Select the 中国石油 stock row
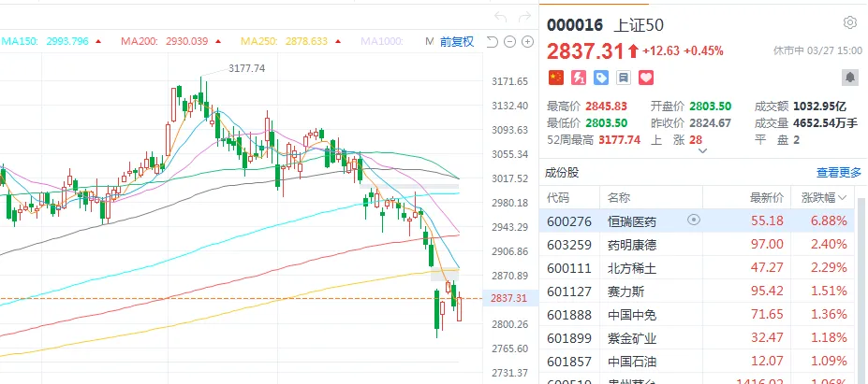Image resolution: width=868 pixels, height=384 pixels. click(x=698, y=362)
